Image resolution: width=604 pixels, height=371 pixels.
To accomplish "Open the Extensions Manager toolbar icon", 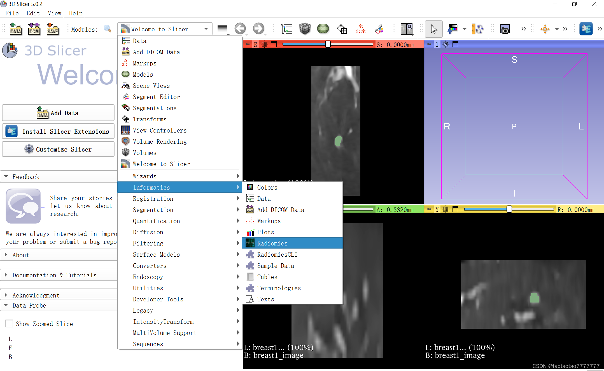I will coord(586,29).
